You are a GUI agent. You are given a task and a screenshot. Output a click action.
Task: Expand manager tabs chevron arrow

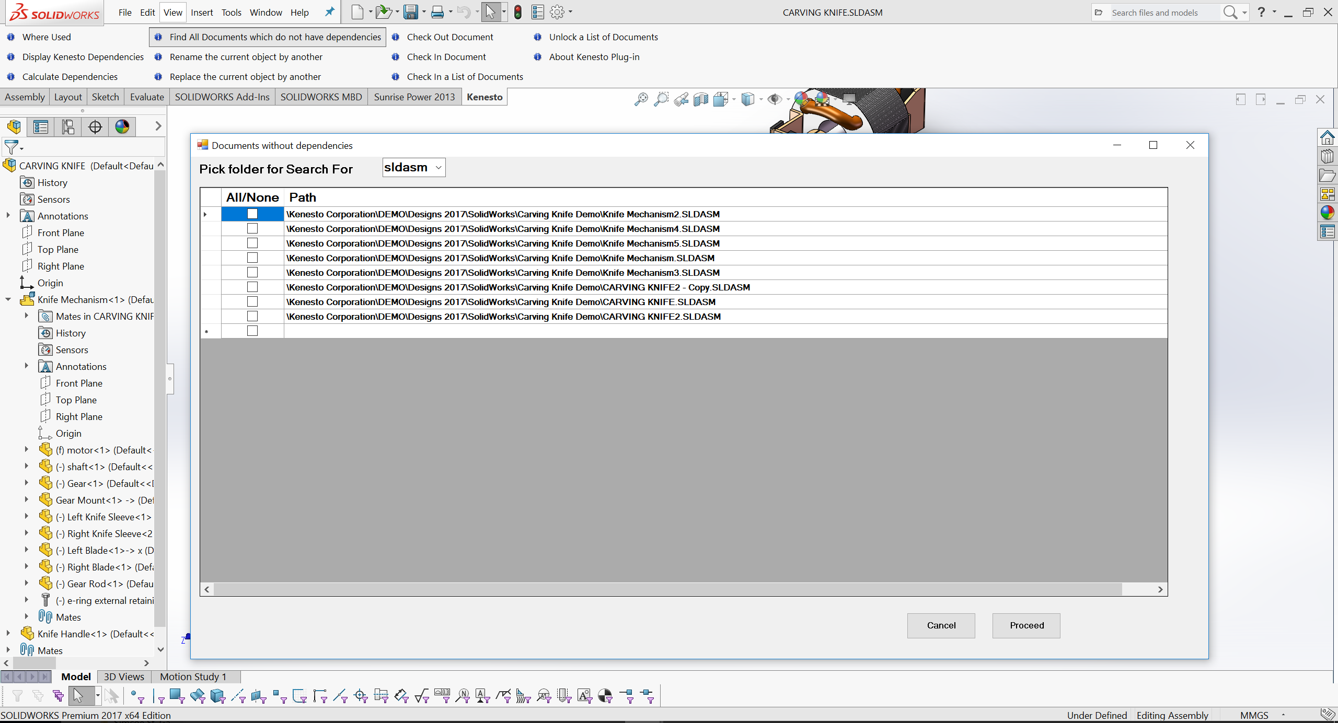click(158, 126)
